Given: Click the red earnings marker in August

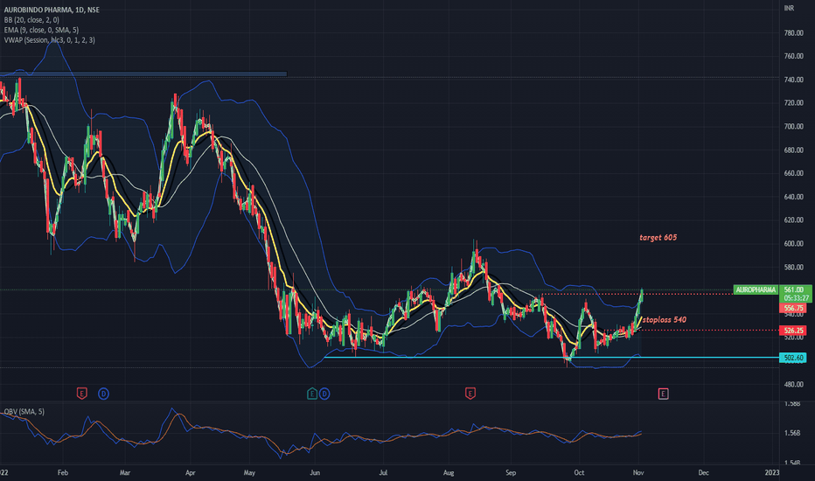Looking at the screenshot, I should point(470,394).
